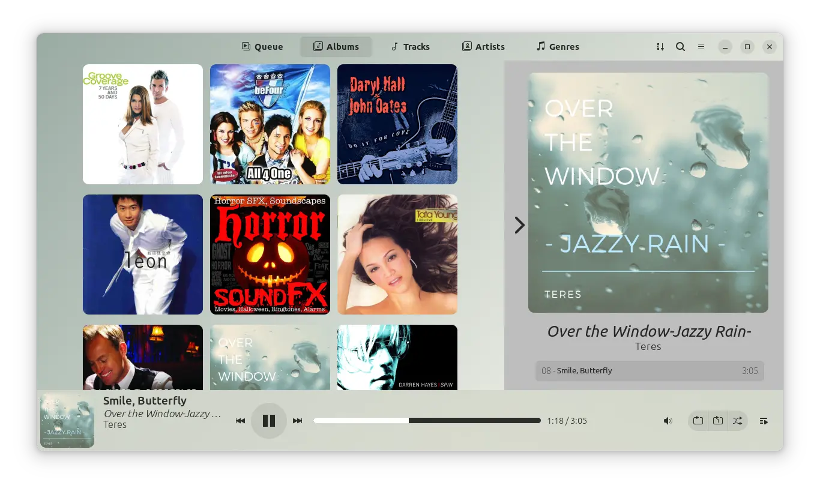Open the hamburger main menu
820x491 pixels.
[x=701, y=47]
